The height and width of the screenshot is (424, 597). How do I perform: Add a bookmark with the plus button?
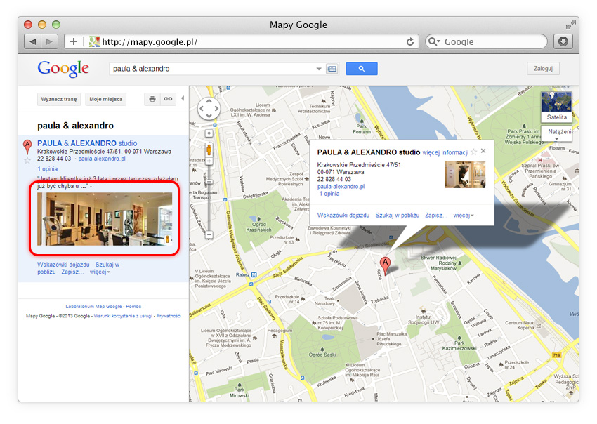(74, 41)
